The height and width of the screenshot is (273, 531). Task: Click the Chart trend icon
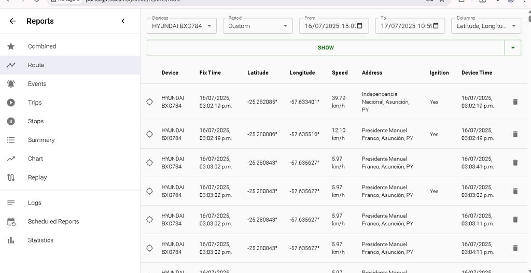tap(11, 159)
